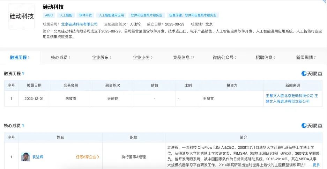Click the 人工智能通用应用 tag
Viewport: 327px width, 169px height.
click(x=111, y=15)
